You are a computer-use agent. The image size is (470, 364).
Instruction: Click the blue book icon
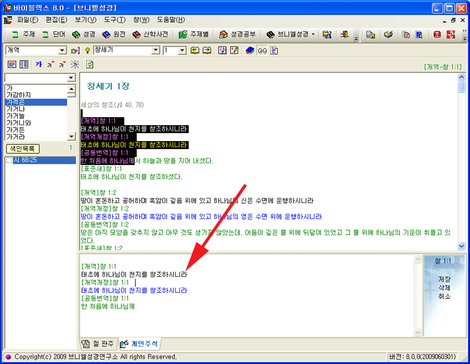point(250,50)
